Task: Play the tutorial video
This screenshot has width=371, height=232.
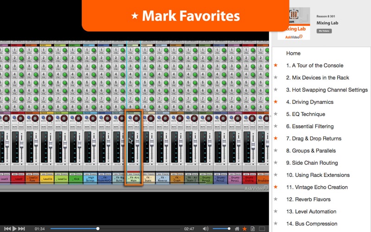Action: click(x=14, y=229)
